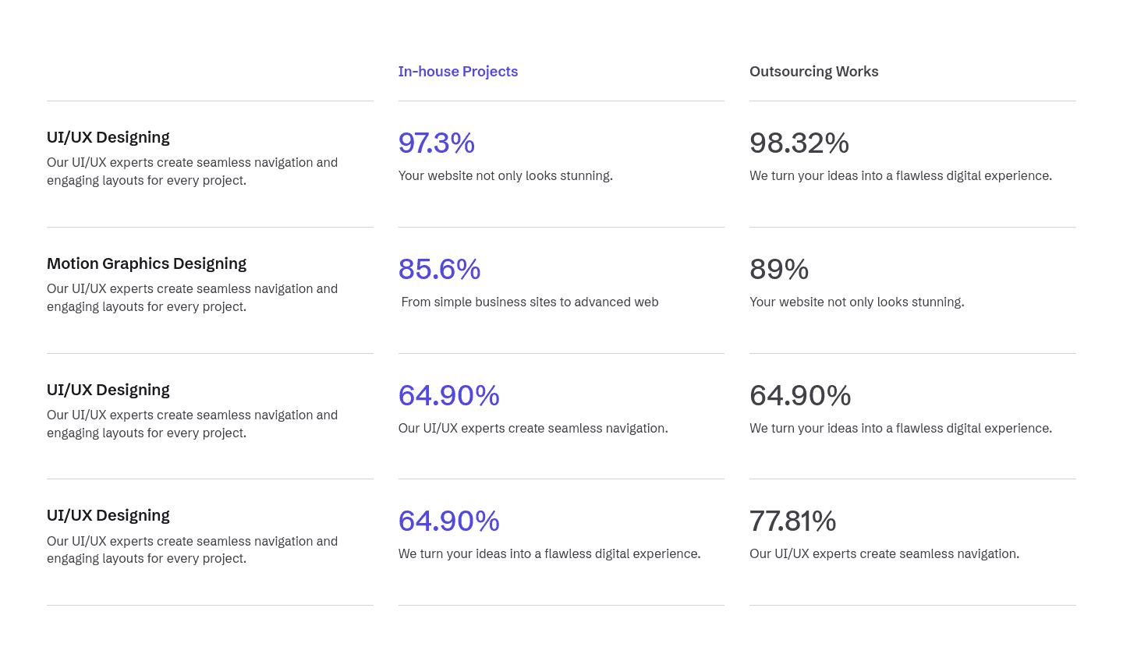Click the UI/UX Designing heading beside 97.3%
The width and height of the screenshot is (1123, 668).
[x=108, y=138]
